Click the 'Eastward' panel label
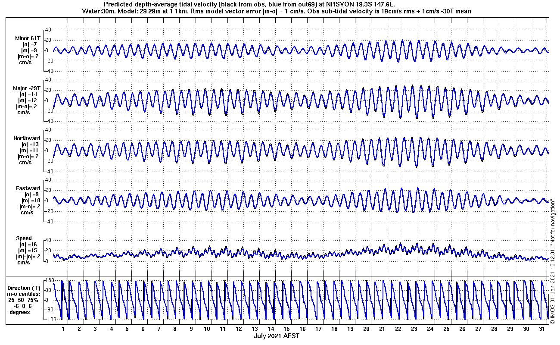The image size is (560, 345). pos(28,188)
